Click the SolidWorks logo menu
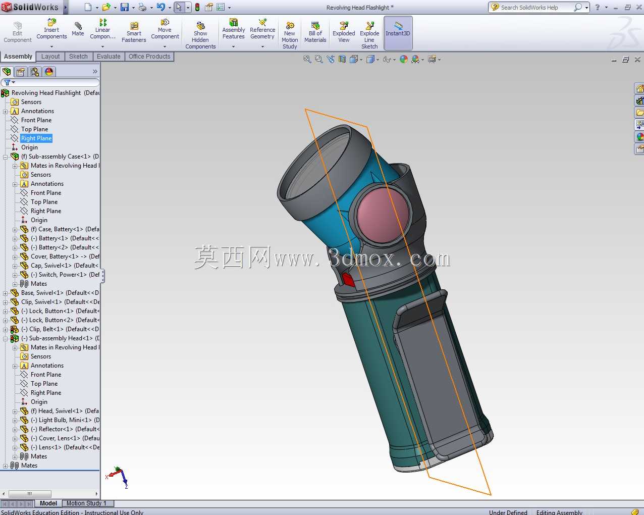Image resolution: width=644 pixels, height=515 pixels. click(31, 7)
